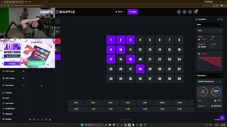Click Blackjack icon in sidebar

point(3,114)
